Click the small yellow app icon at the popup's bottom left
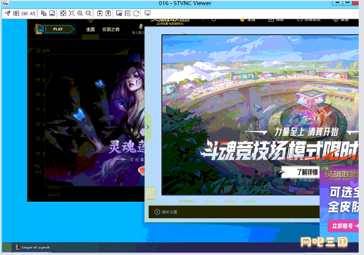The width and height of the screenshot is (364, 255). point(151,194)
